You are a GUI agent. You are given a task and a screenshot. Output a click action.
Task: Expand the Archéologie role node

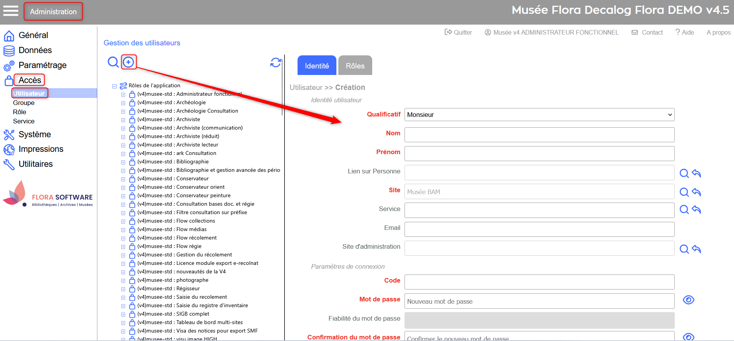tap(123, 103)
